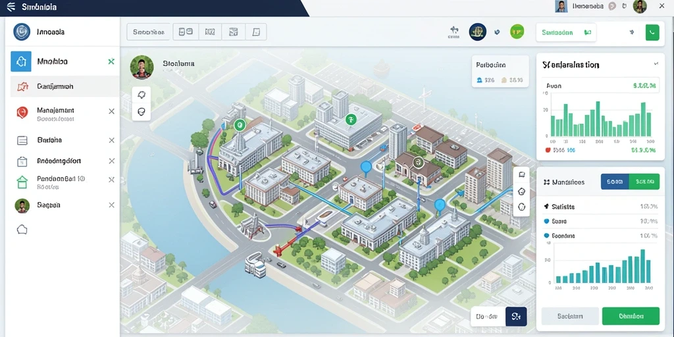Click the Do ndu button at map bottom

[x=488, y=317]
